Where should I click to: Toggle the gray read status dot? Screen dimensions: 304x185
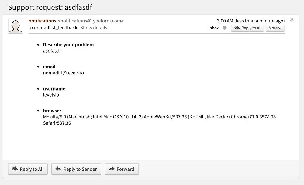(x=225, y=28)
